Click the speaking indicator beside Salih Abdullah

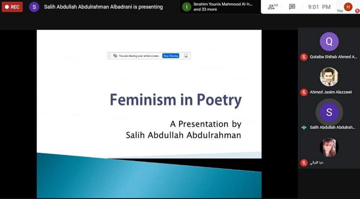tap(304, 127)
